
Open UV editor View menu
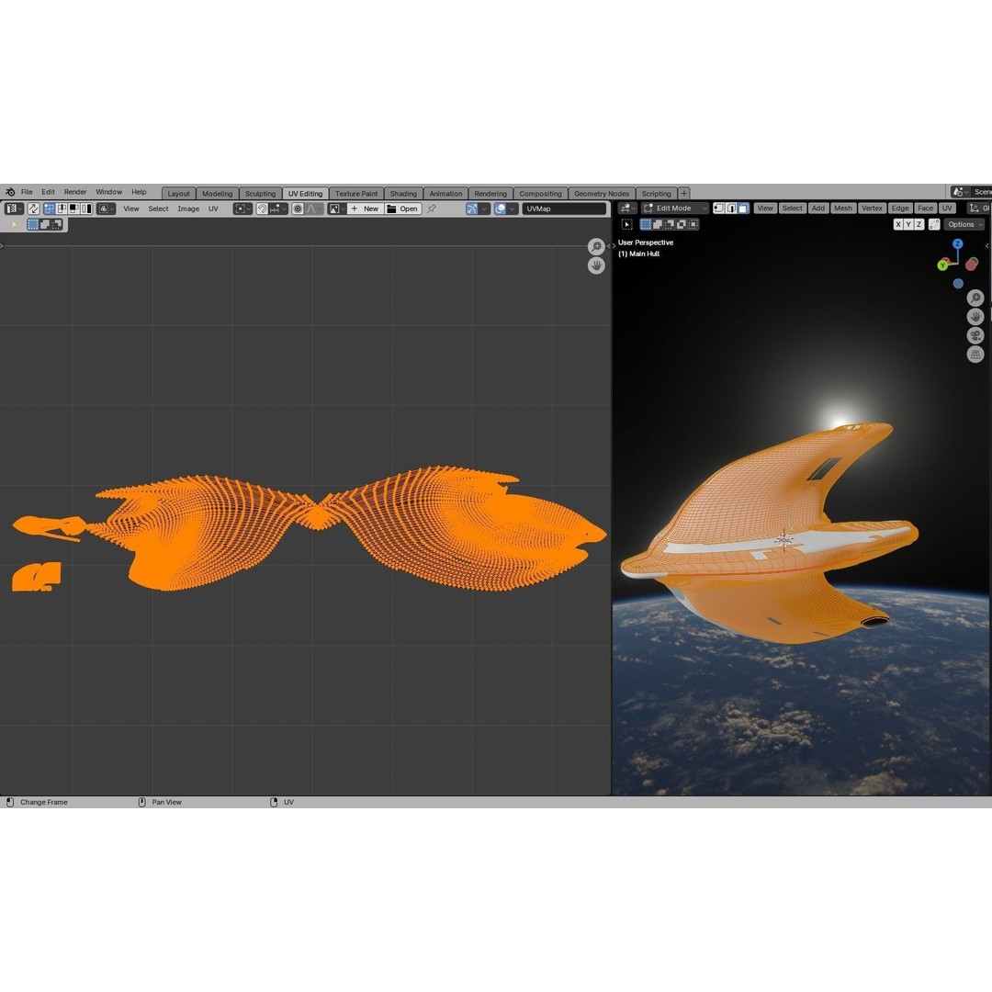(x=131, y=209)
